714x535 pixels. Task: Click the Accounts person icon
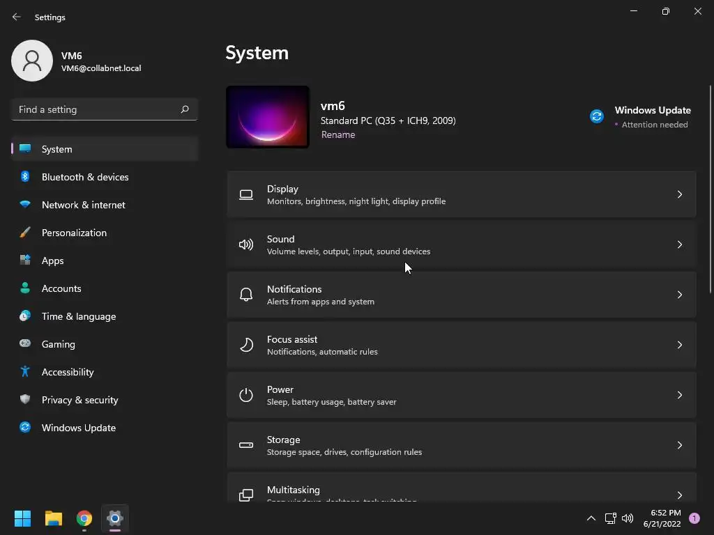pyautogui.click(x=25, y=288)
